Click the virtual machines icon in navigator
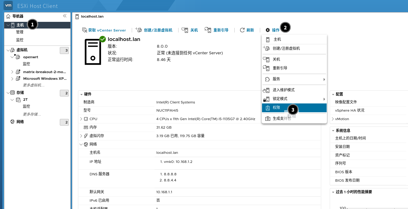The image size is (408, 209). tap(13, 50)
